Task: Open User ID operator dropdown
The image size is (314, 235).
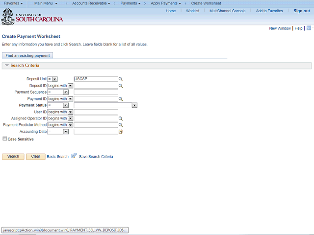Action: [60, 112]
